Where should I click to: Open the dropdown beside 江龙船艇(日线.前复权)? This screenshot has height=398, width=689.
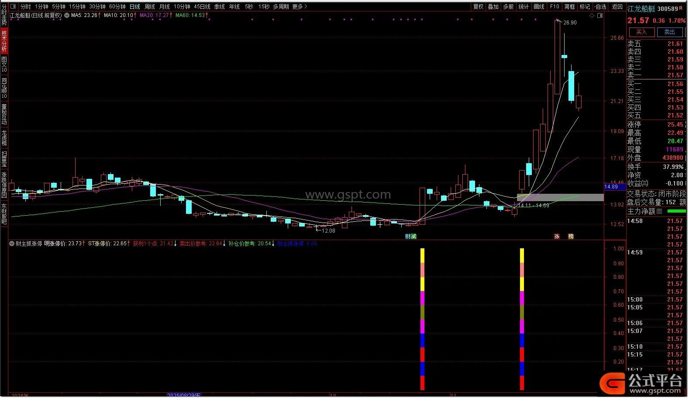pyautogui.click(x=67, y=15)
